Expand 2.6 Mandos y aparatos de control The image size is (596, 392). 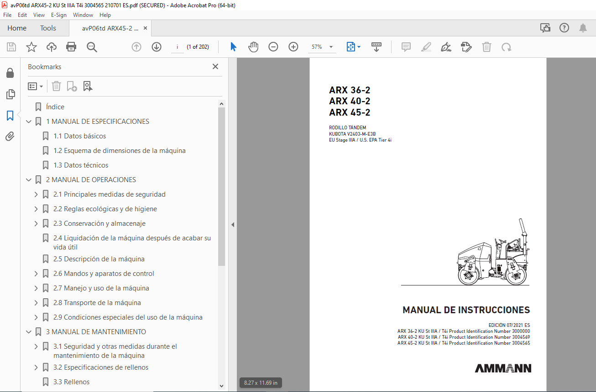click(36, 274)
